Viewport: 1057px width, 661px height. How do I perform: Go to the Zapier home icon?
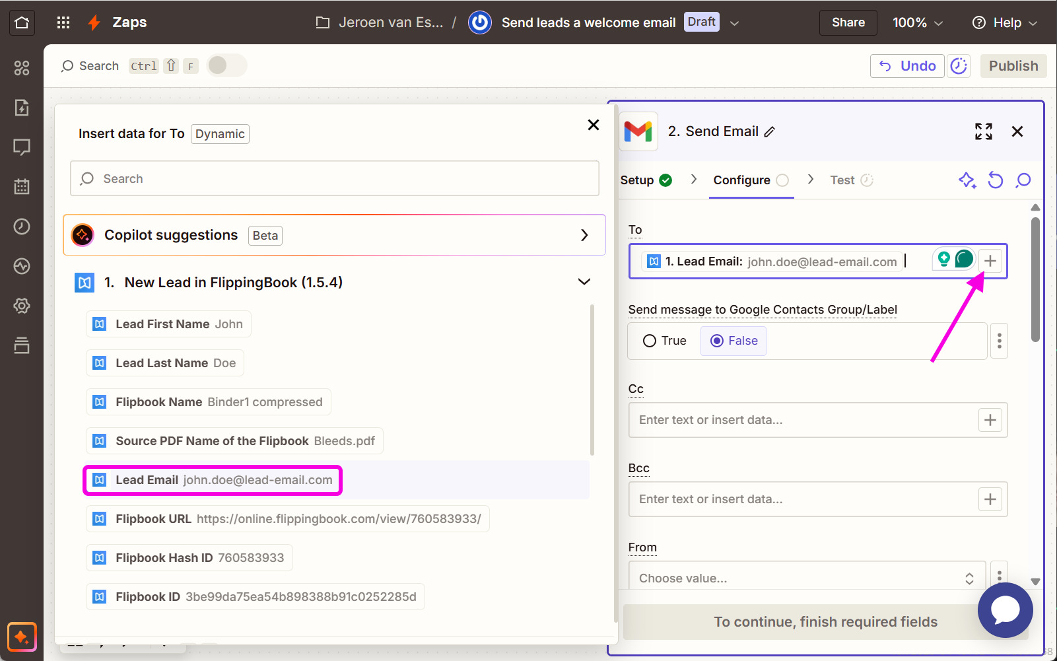tap(22, 22)
